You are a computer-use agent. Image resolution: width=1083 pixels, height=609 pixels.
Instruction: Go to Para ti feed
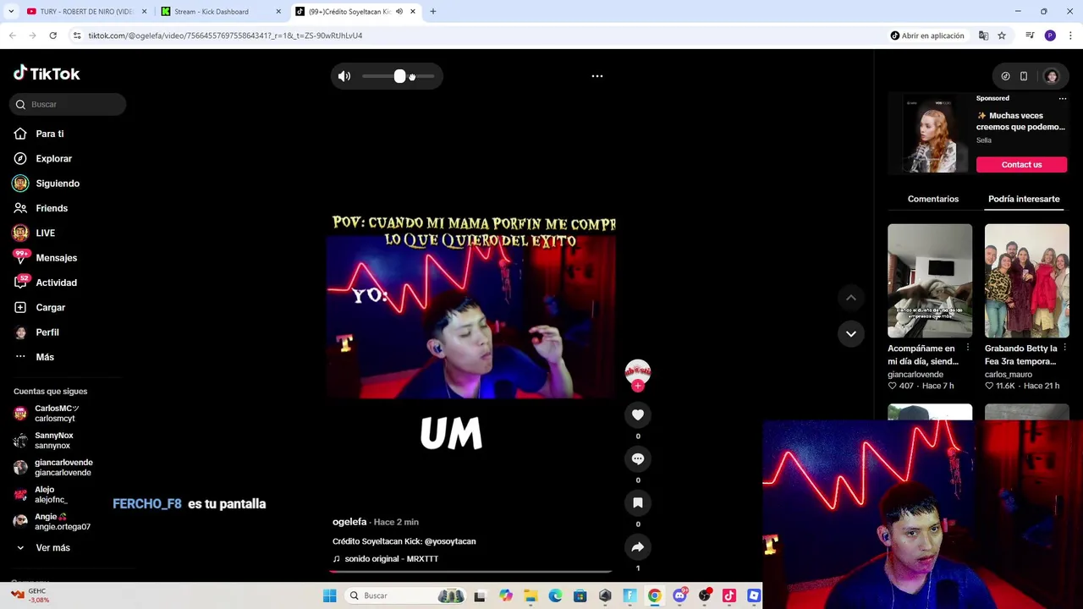click(50, 134)
